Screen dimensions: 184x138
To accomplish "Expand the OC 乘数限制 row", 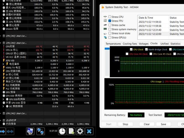I will coord(3,106).
